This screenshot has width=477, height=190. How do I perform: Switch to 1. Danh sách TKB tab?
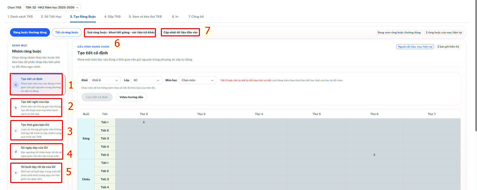click(20, 17)
